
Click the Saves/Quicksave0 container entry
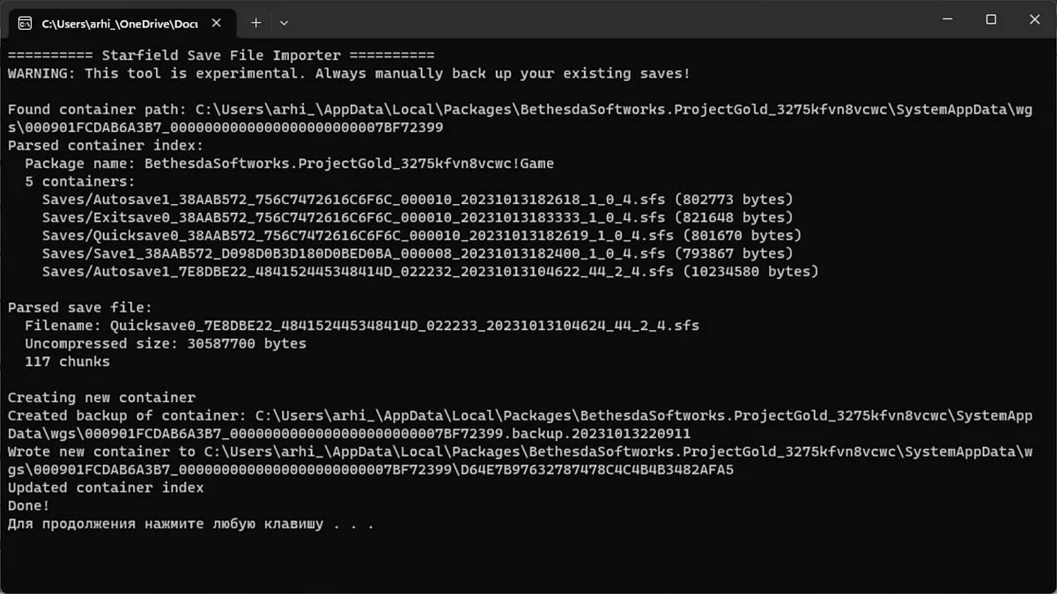422,236
